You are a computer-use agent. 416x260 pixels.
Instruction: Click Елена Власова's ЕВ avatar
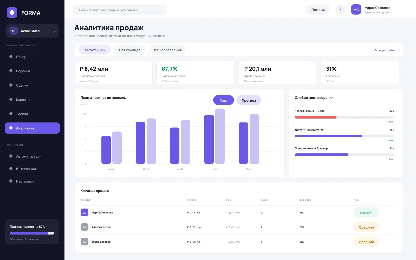[x=84, y=242]
